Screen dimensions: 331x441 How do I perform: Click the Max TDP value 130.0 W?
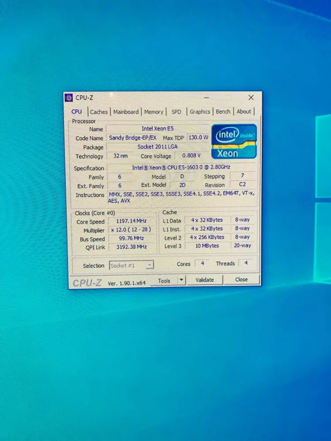[199, 138]
